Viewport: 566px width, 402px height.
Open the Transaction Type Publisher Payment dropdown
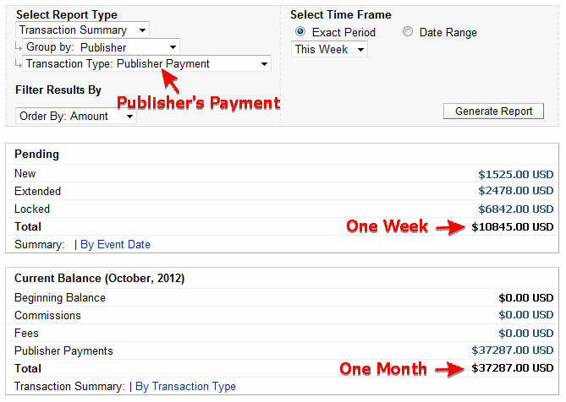(146, 63)
